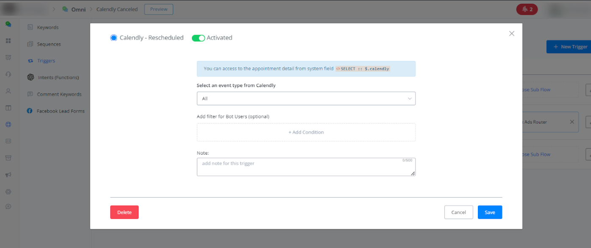The width and height of the screenshot is (591, 248).
Task: Toggle the Activated switch off
Action: click(x=198, y=38)
